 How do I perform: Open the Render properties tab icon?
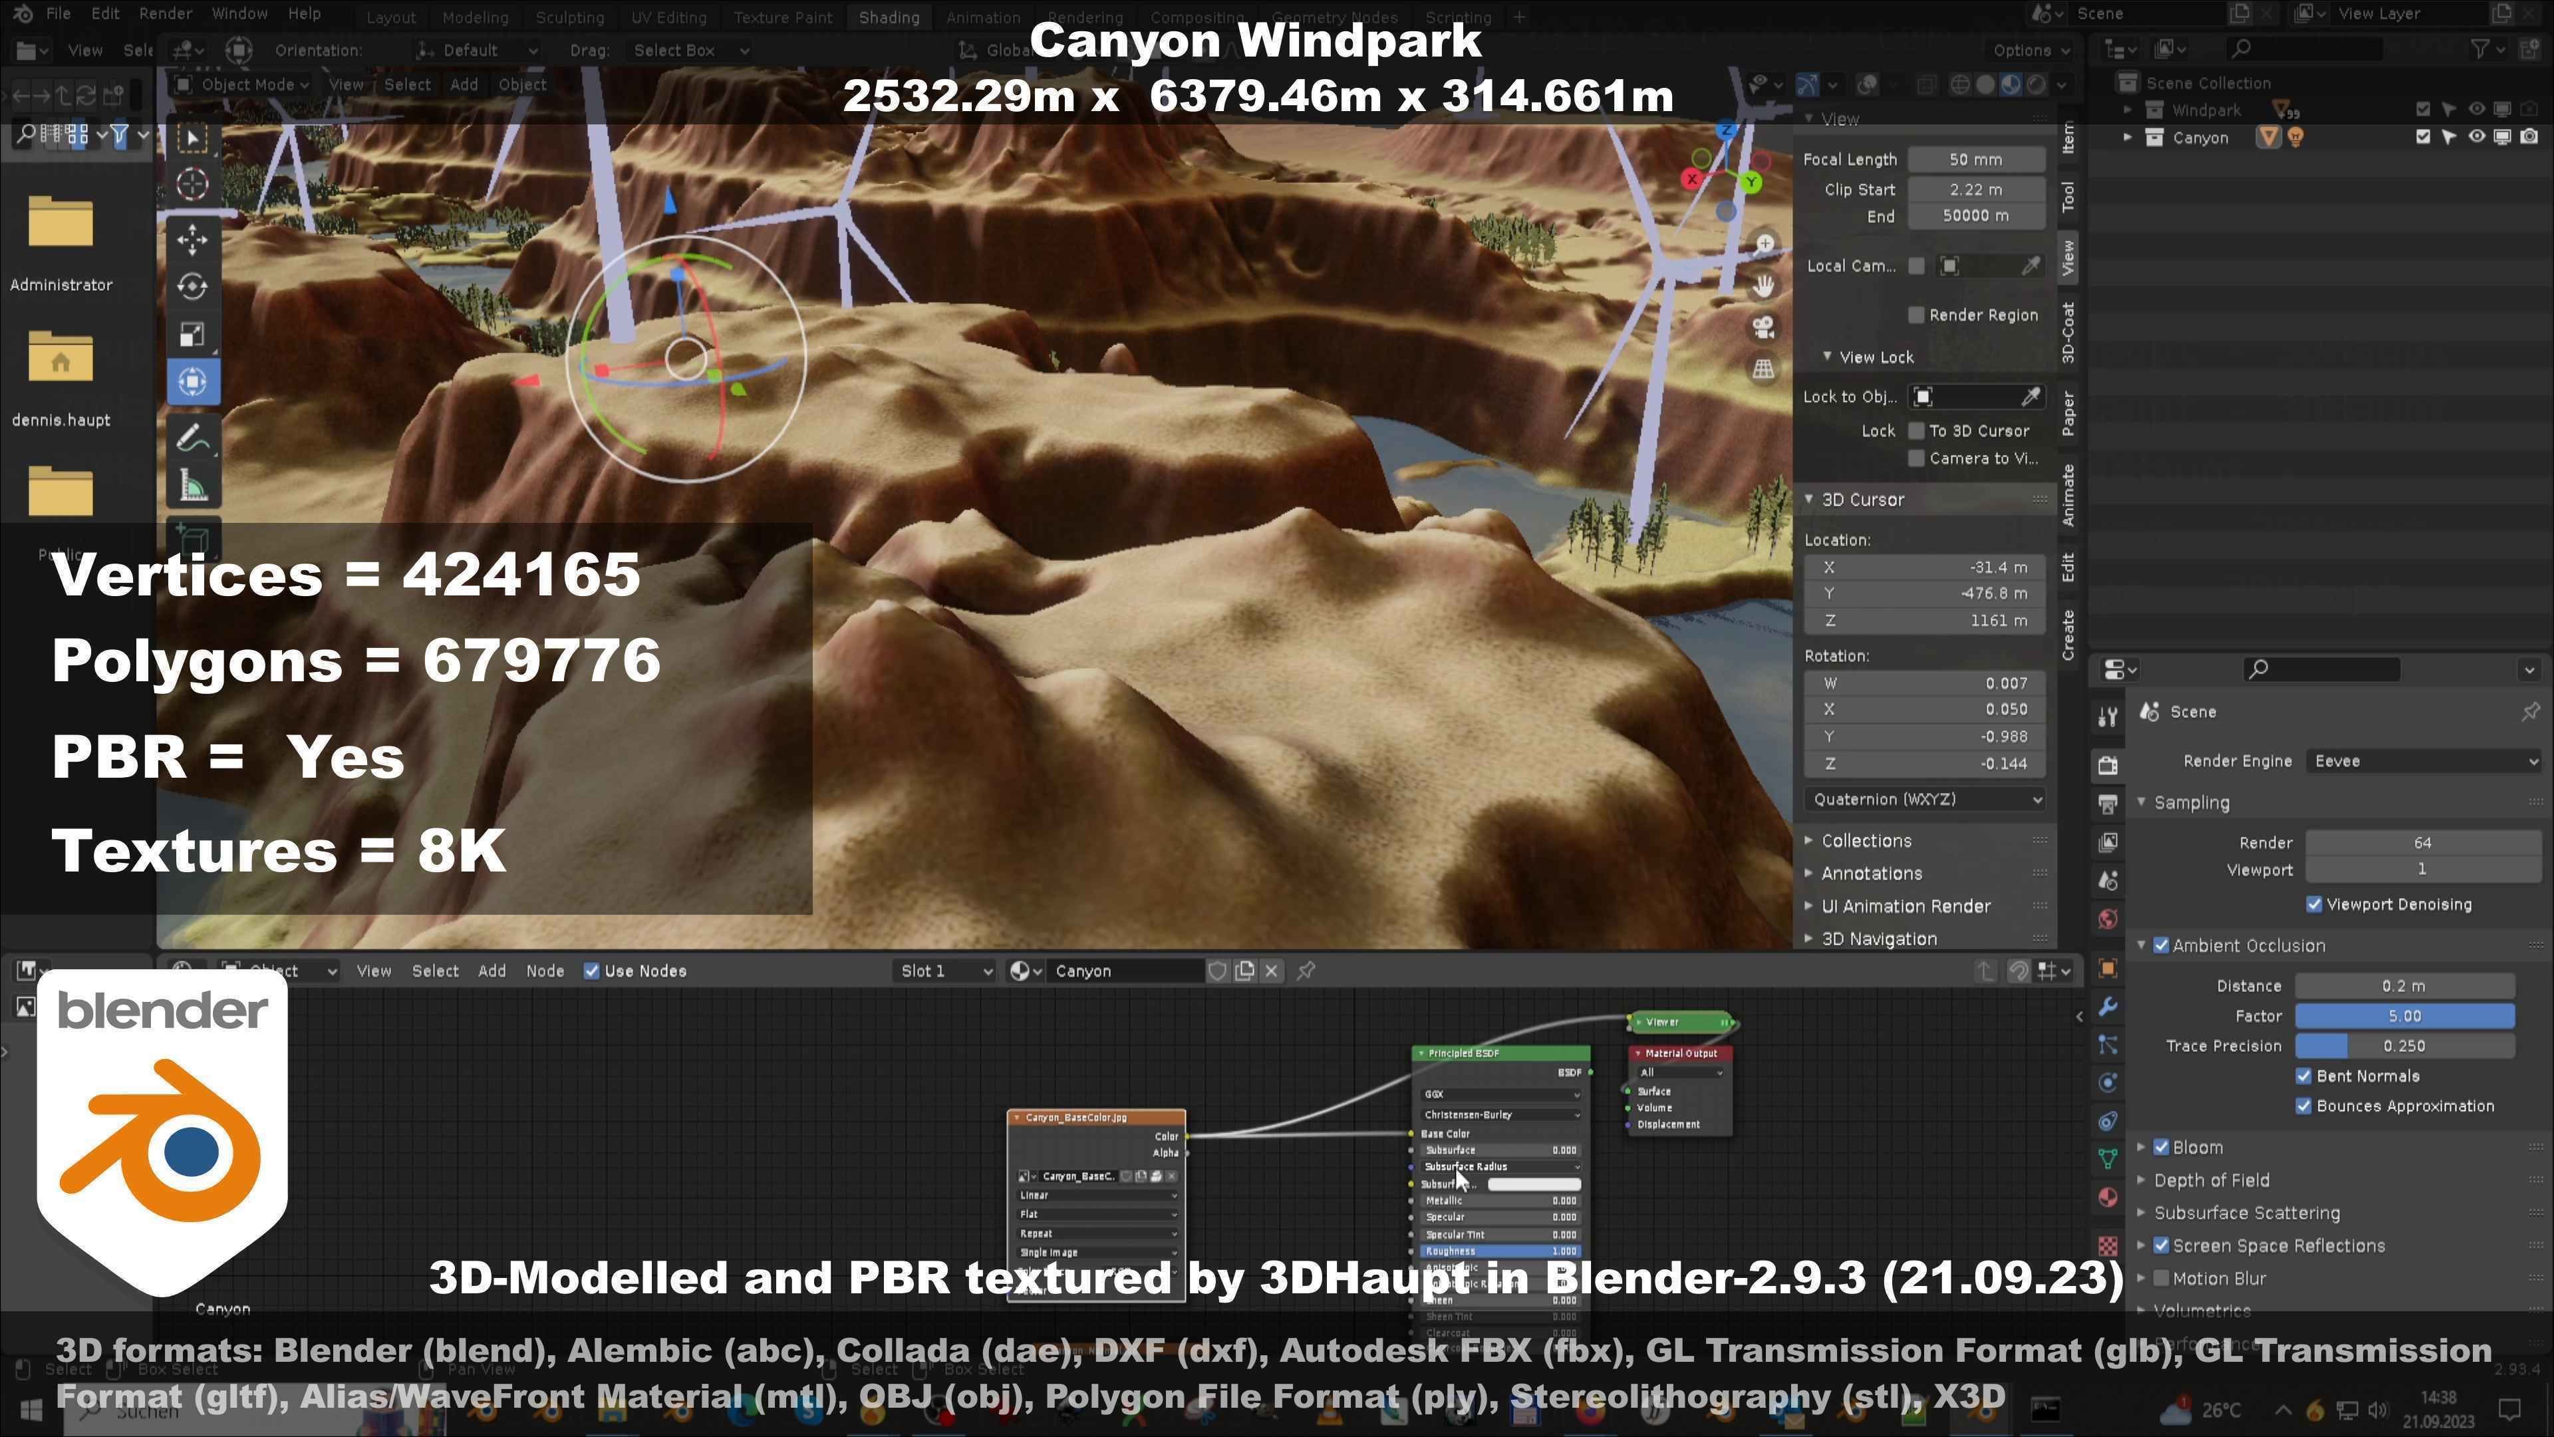click(x=2108, y=764)
